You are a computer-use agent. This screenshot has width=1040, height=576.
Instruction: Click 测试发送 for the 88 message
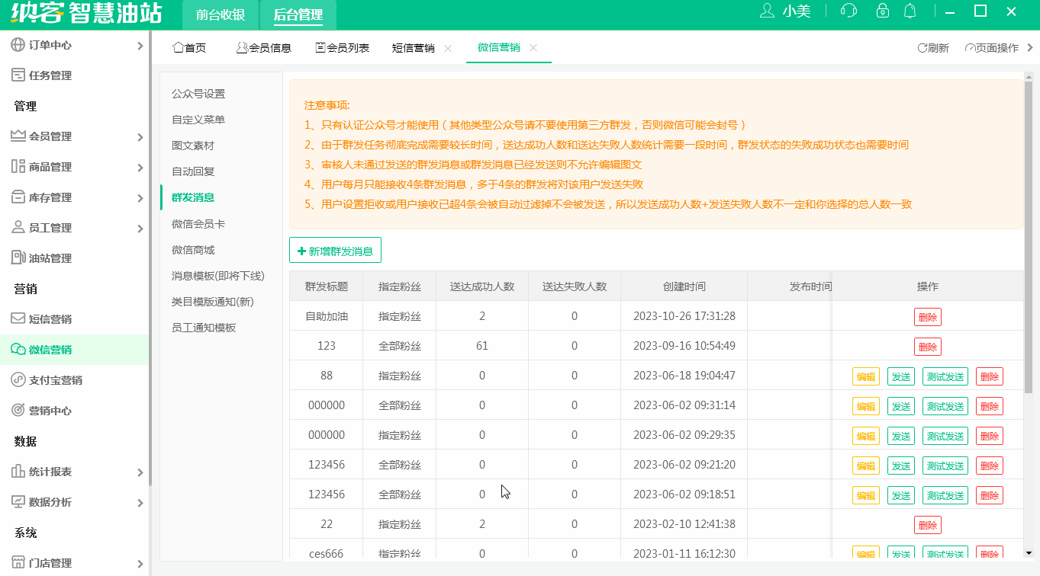click(945, 376)
